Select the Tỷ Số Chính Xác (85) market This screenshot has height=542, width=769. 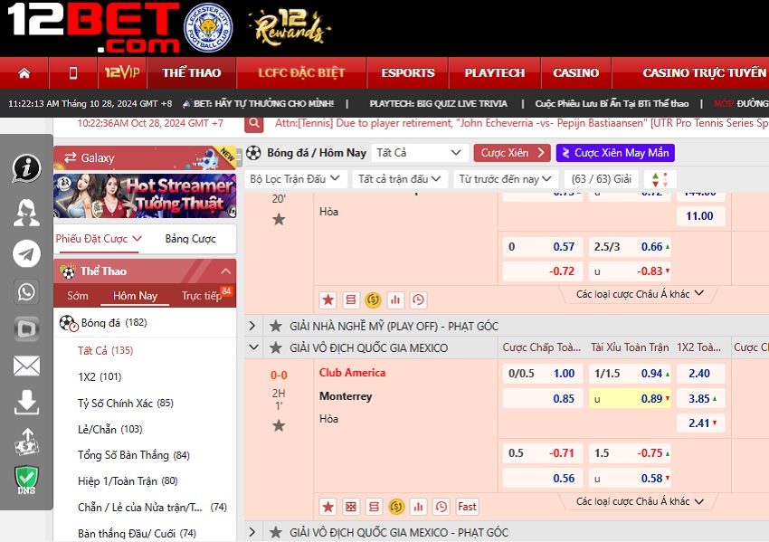click(126, 404)
